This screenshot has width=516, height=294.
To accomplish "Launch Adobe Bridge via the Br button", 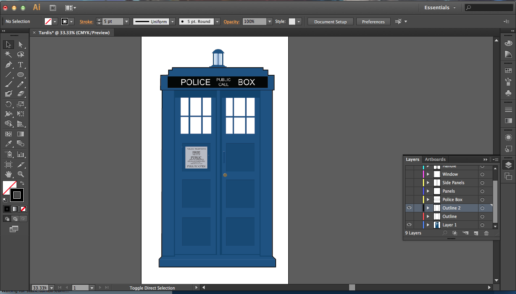I will coord(53,8).
